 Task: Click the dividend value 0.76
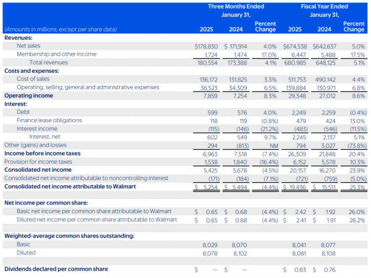coord(329,270)
